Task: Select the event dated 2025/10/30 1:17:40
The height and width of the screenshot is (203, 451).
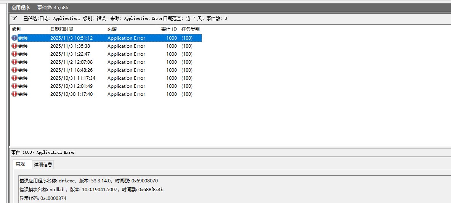Action: [71, 94]
